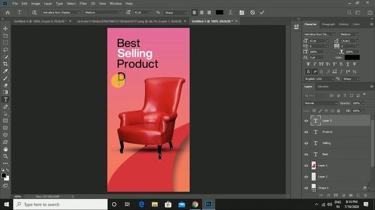Click the Home icon in options bar
Screen dimensions: 375x210
click(x=8, y=12)
